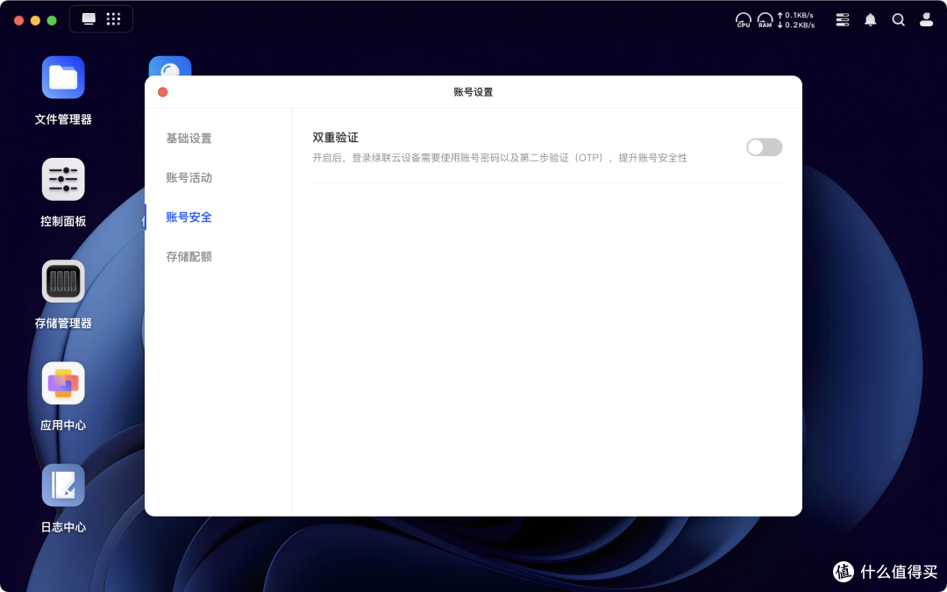Check the CPU usage gauge

coord(744,20)
